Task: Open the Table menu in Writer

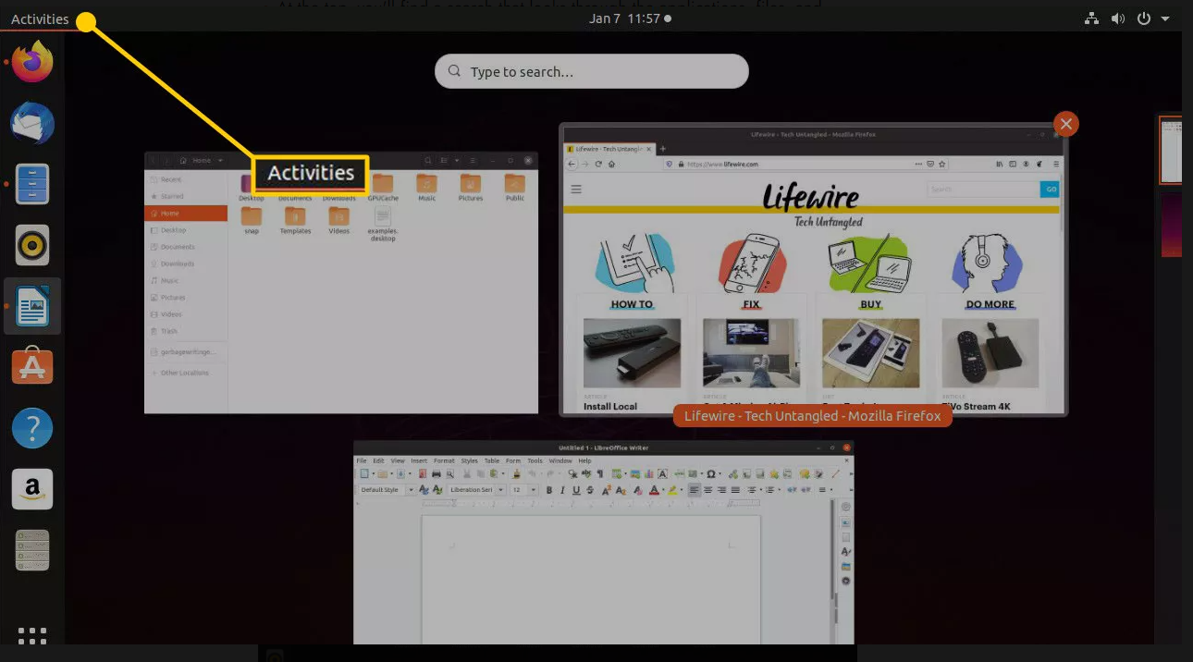Action: 492,460
